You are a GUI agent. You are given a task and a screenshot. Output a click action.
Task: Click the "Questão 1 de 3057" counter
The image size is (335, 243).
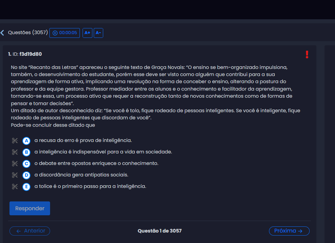160,231
